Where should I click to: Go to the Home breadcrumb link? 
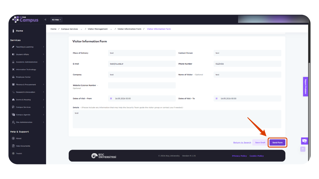53,29
